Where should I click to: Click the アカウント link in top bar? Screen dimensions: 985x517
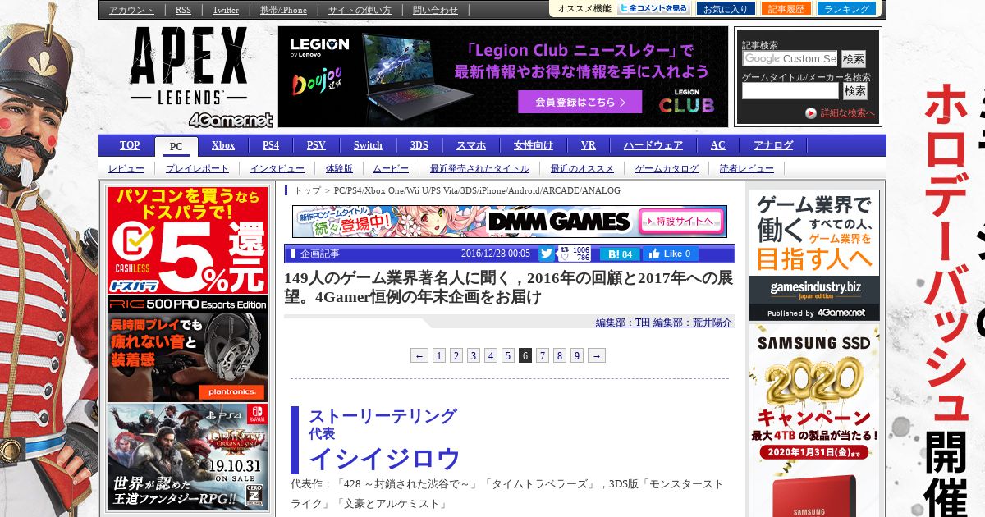[131, 10]
